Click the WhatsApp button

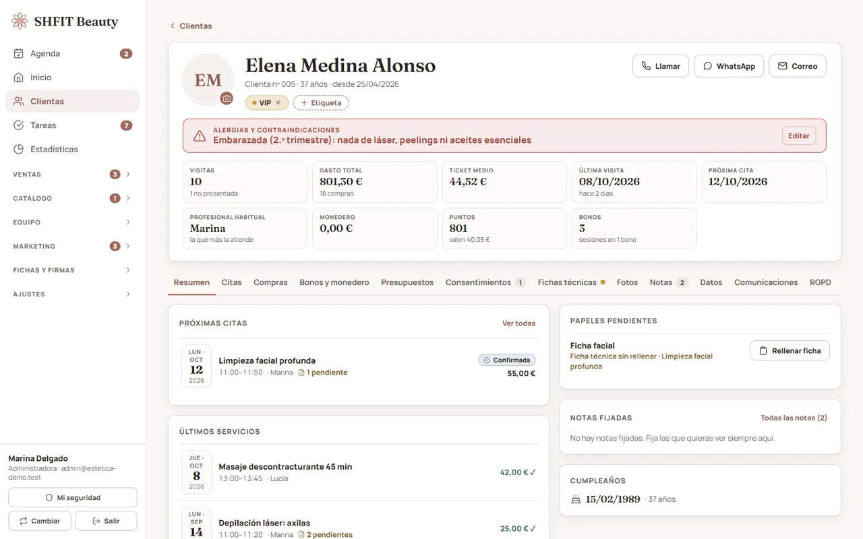pos(729,66)
